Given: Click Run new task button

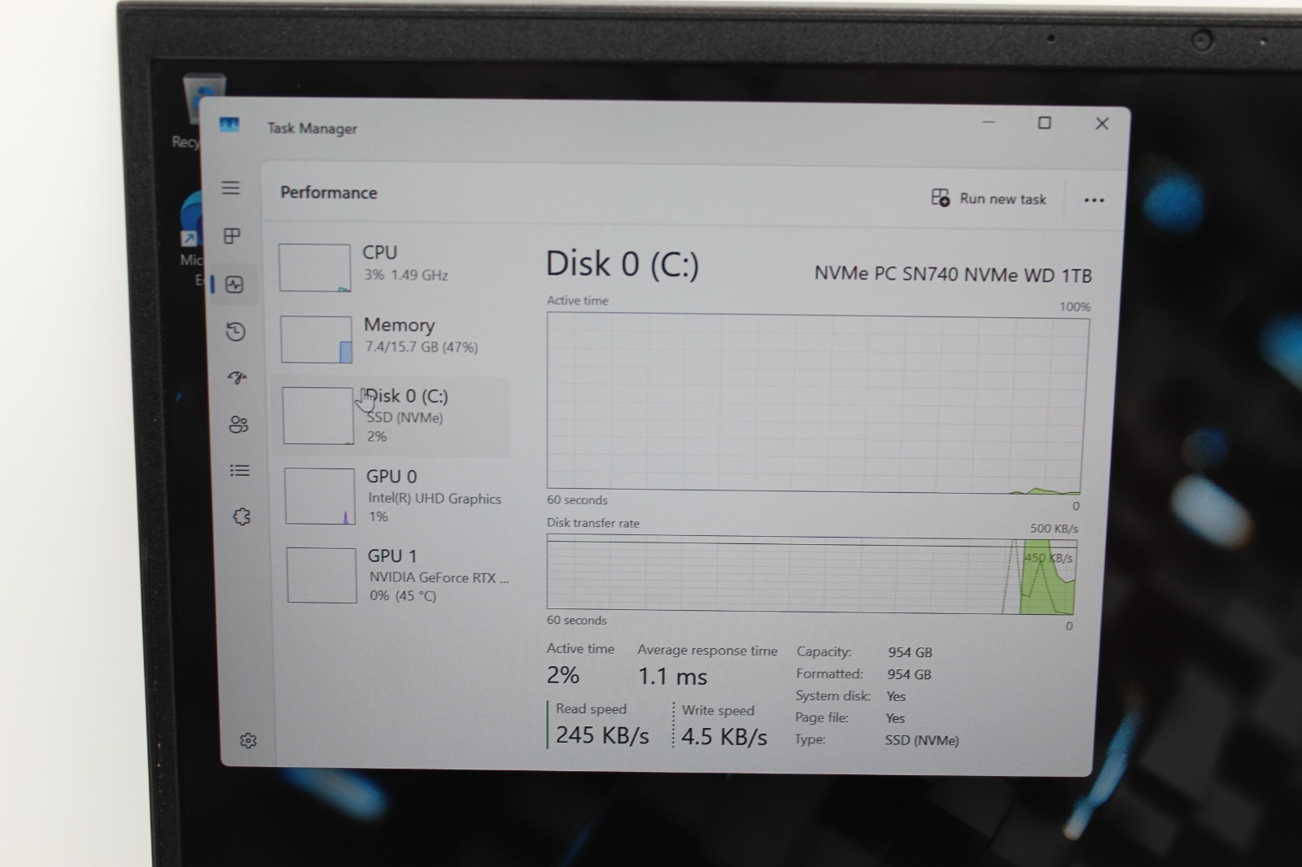Looking at the screenshot, I should coord(989,198).
